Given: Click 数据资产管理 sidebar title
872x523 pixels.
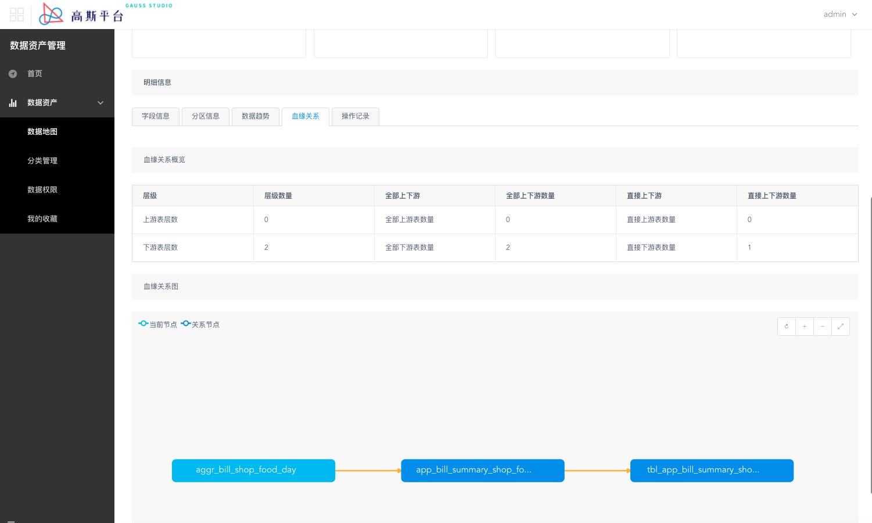Looking at the screenshot, I should click(38, 45).
